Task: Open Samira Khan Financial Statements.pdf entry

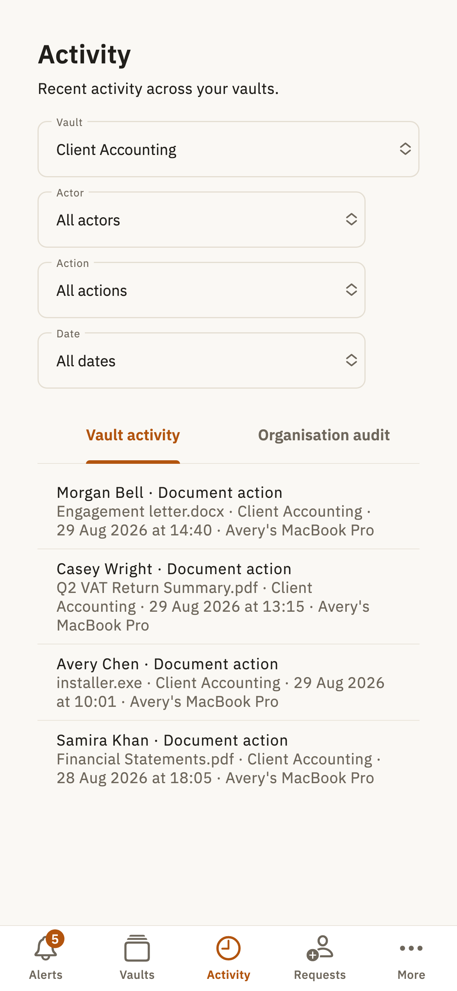Action: coord(228,759)
